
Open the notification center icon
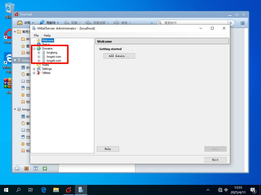(x=253, y=190)
